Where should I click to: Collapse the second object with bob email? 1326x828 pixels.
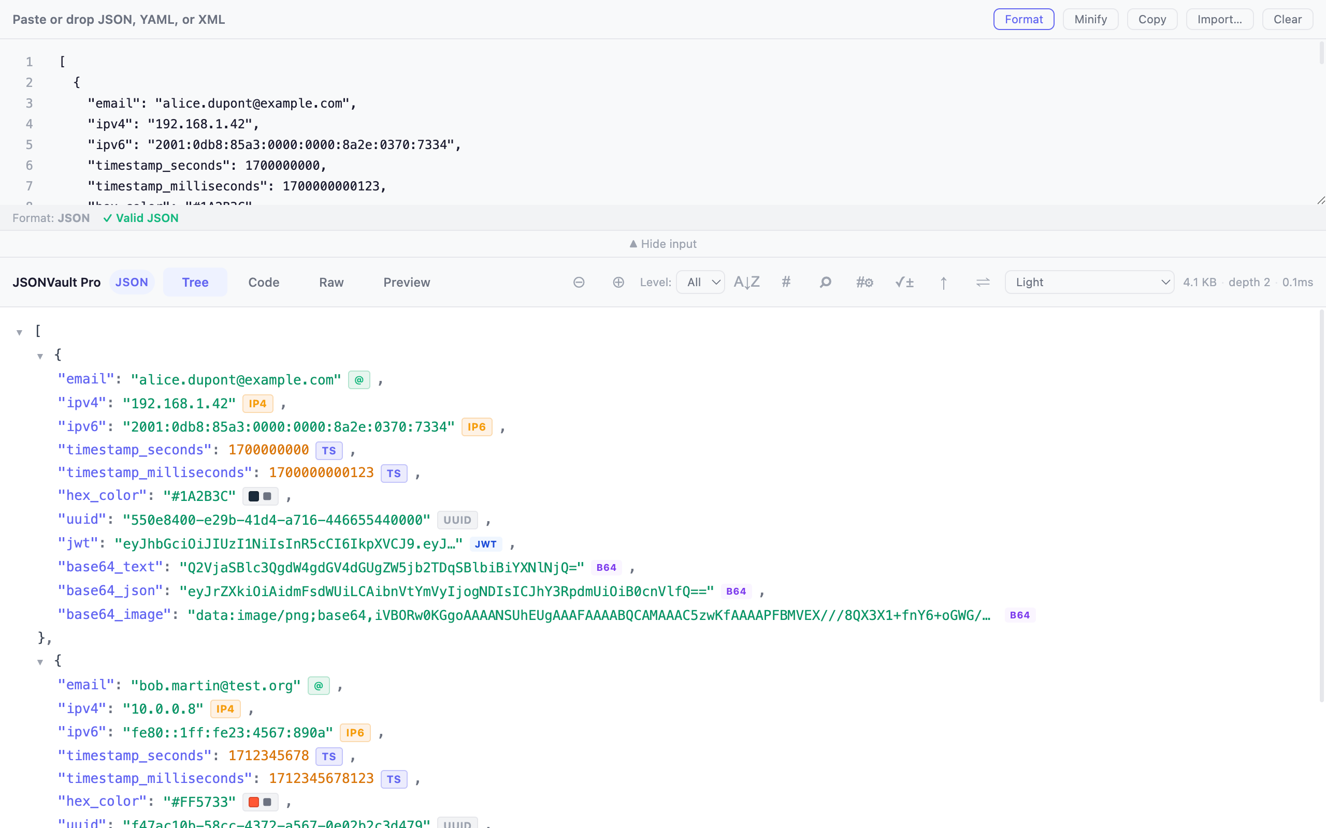[40, 662]
